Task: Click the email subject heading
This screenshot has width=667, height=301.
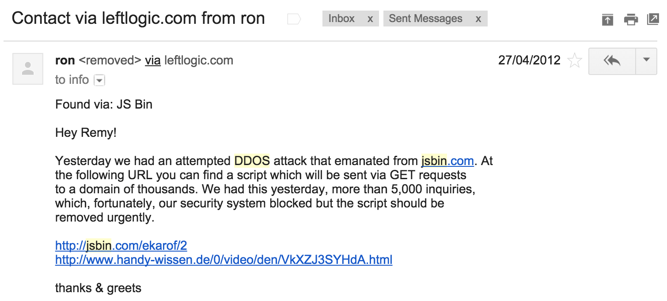Action: [x=138, y=19]
